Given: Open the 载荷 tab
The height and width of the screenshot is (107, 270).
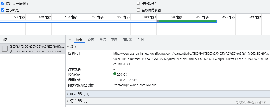Looking at the screenshot, I should 91,39.
